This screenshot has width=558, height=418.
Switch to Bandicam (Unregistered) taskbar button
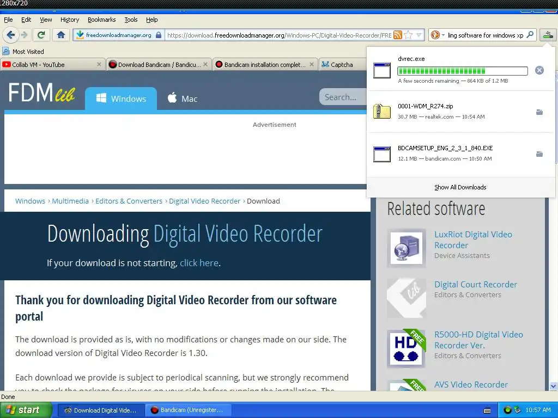pyautogui.click(x=189, y=410)
